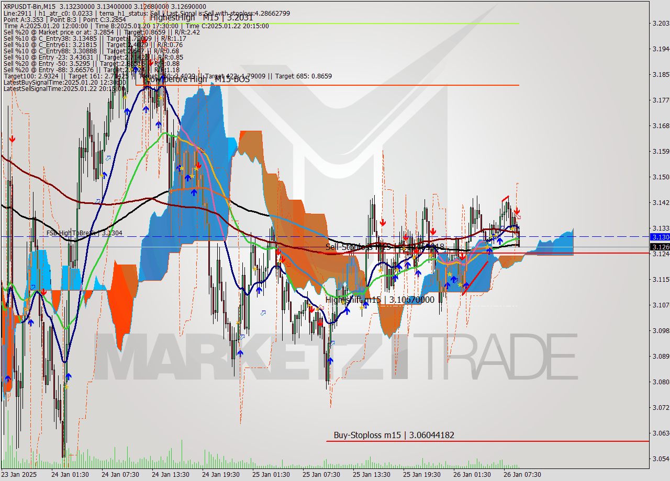Click the 'Target100: 2.9324' targets line
The height and width of the screenshot is (481, 670).
[x=167, y=76]
